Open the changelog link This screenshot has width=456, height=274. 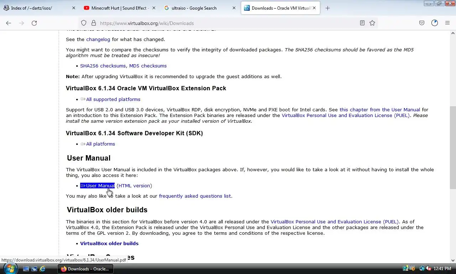point(98,39)
